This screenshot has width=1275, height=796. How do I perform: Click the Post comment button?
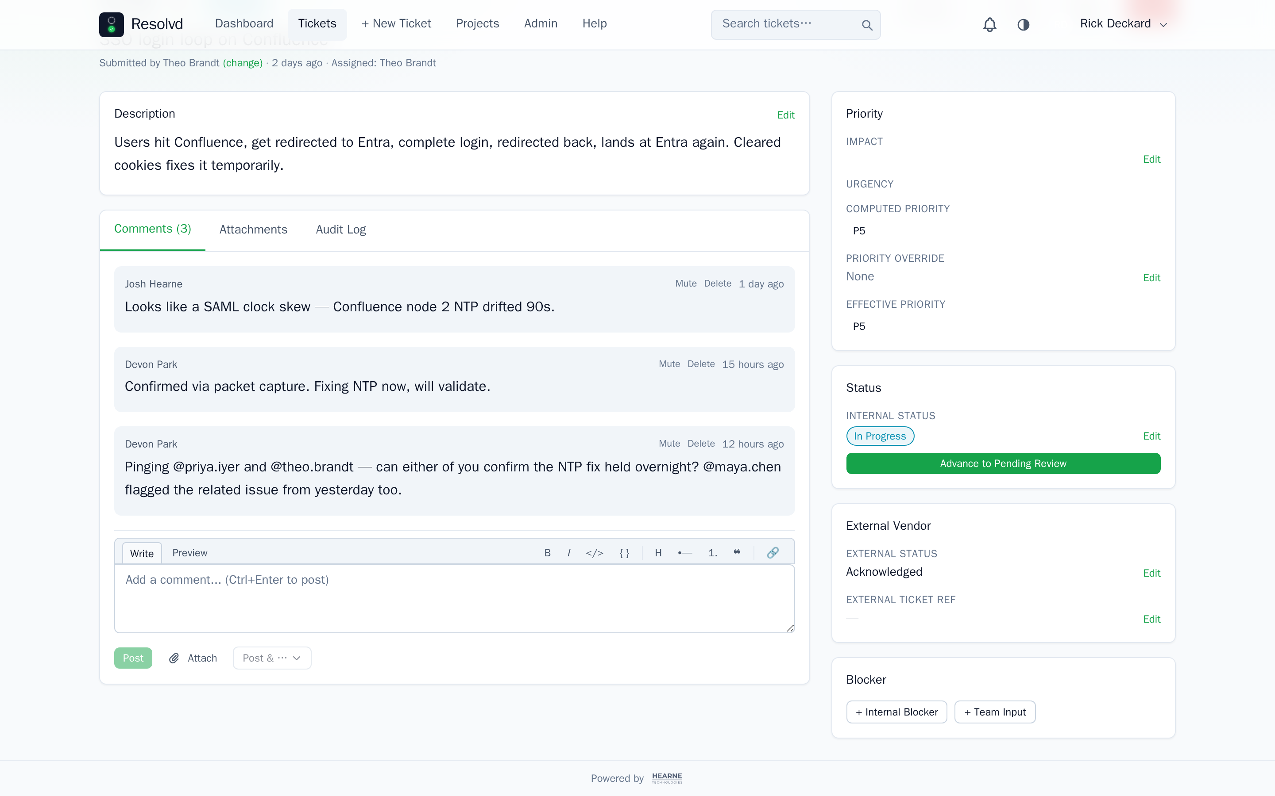(133, 658)
